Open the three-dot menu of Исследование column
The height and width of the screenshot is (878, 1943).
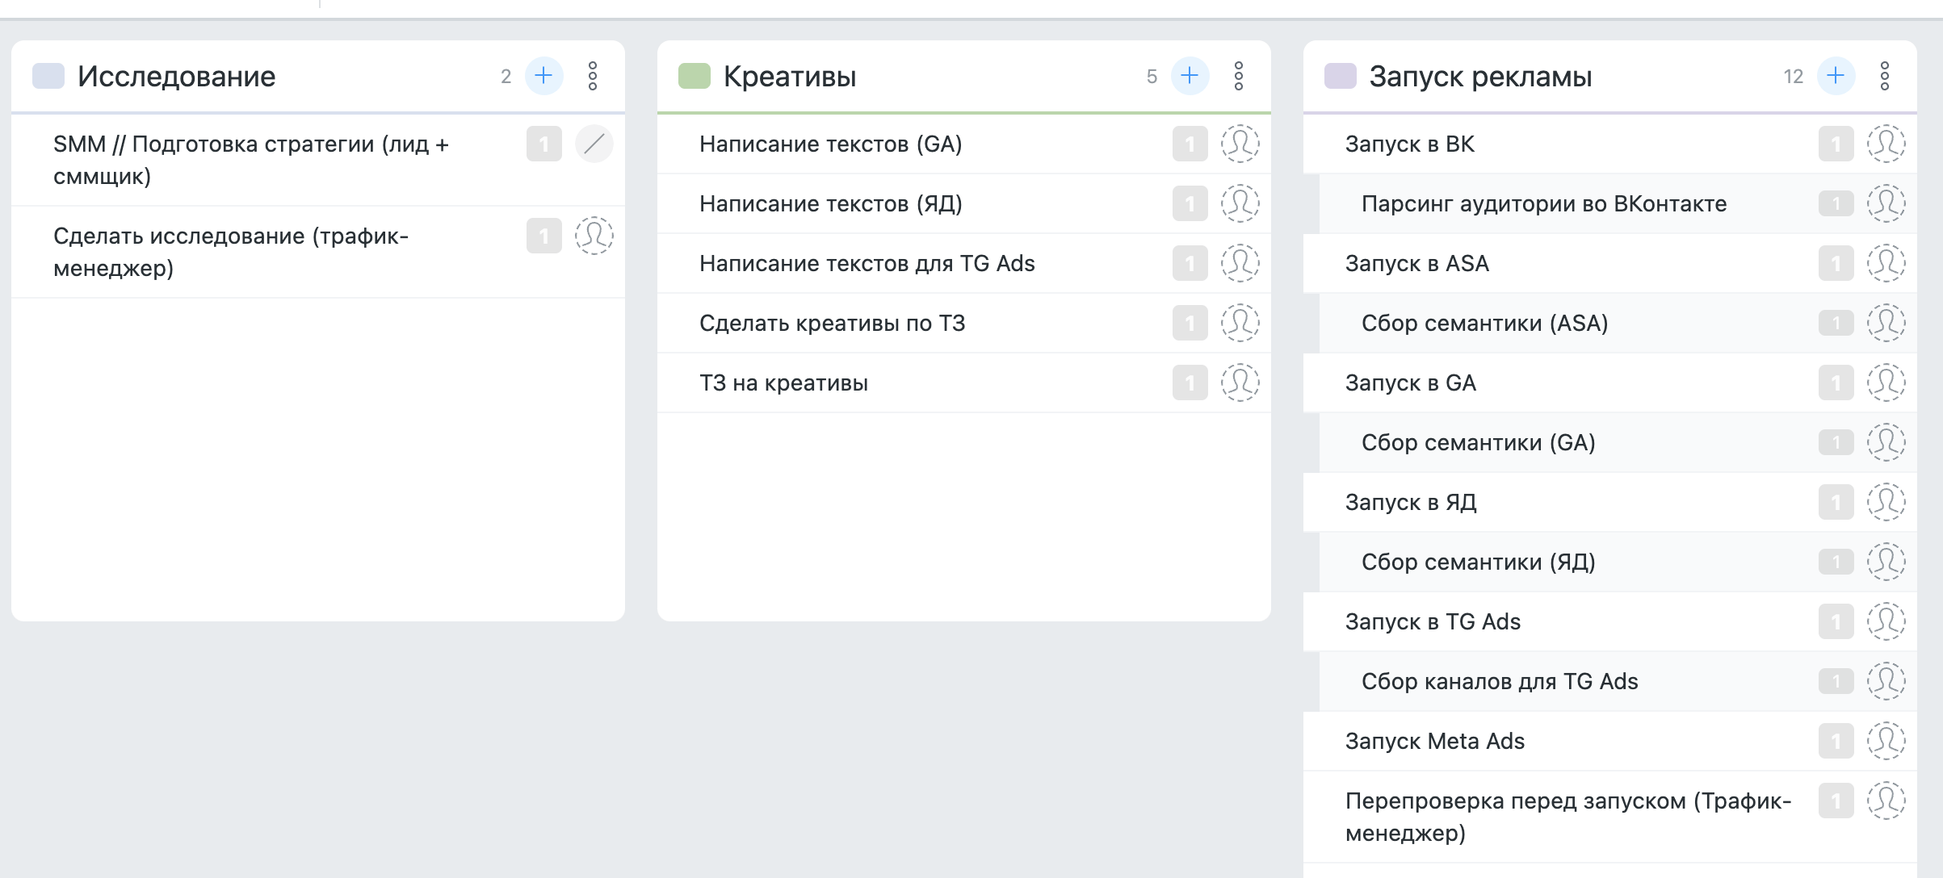click(x=594, y=77)
